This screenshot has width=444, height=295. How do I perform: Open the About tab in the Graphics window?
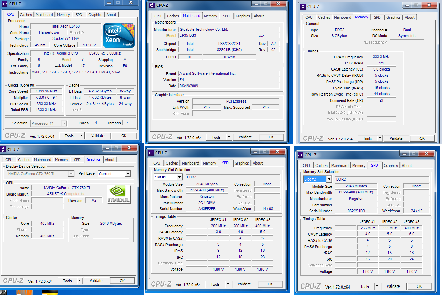click(x=110, y=160)
